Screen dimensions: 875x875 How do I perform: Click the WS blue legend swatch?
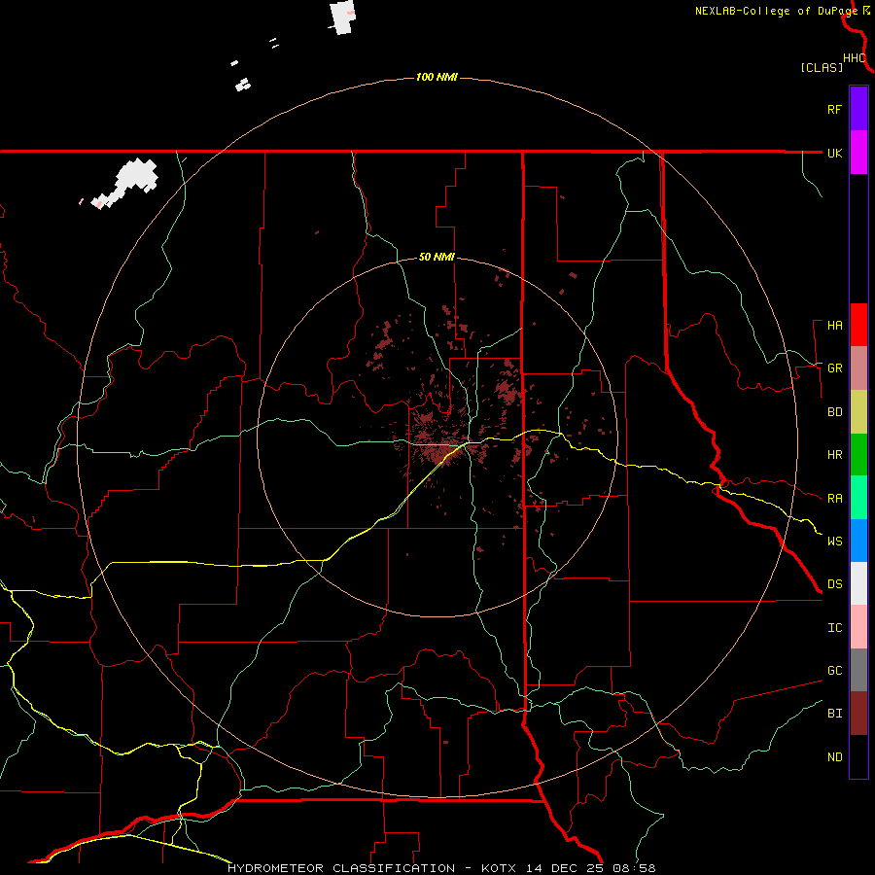pyautogui.click(x=858, y=541)
